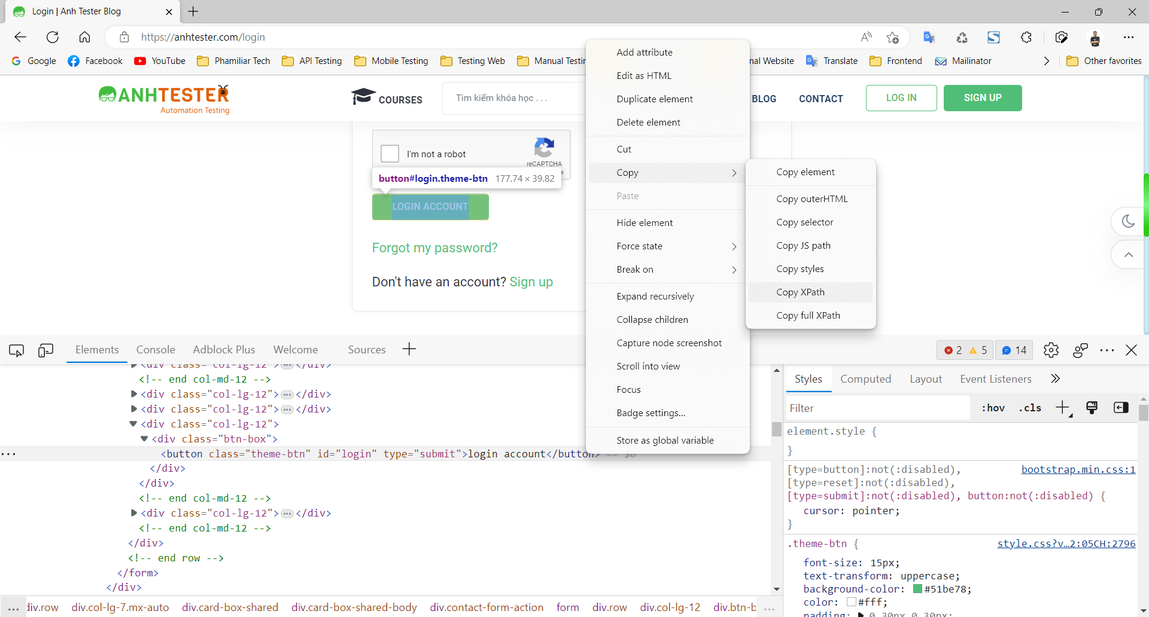The width and height of the screenshot is (1149, 617).
Task: Switch to the Console tab
Action: coord(156,350)
